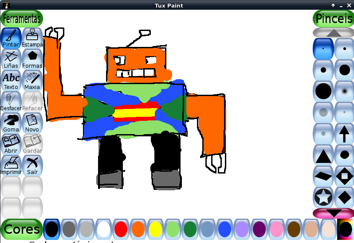Image resolution: width=354 pixels, height=243 pixels.
Task: Select the brown color swatch
Action: (x=294, y=229)
